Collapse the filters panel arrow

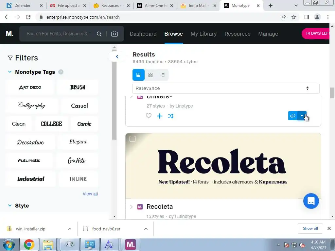tap(117, 57)
